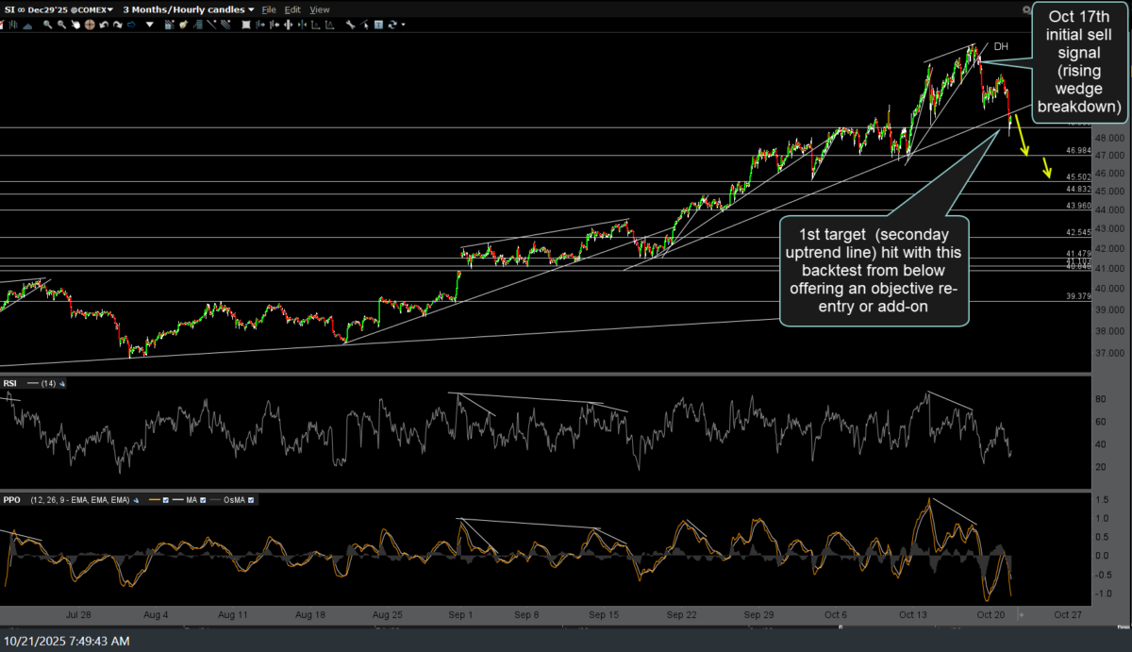Uncheck the PPO MA line checkbox

point(203,500)
